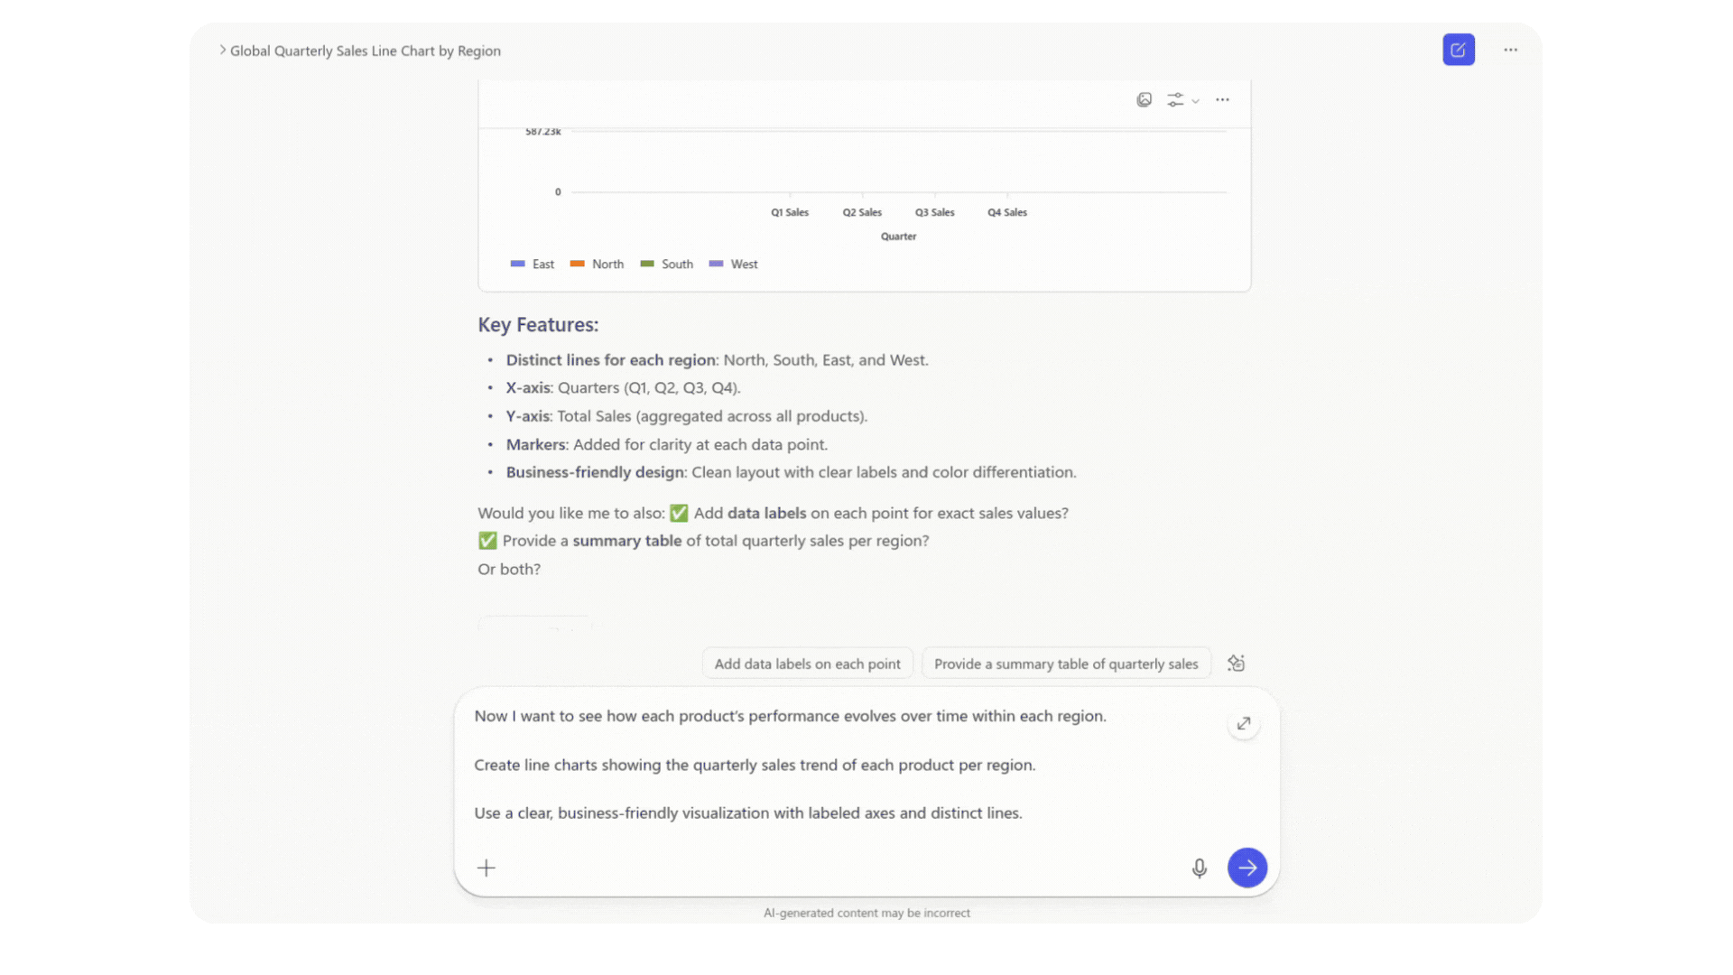Expand the conversation title chevron
Image resolution: width=1733 pixels, height=975 pixels.
tap(222, 51)
